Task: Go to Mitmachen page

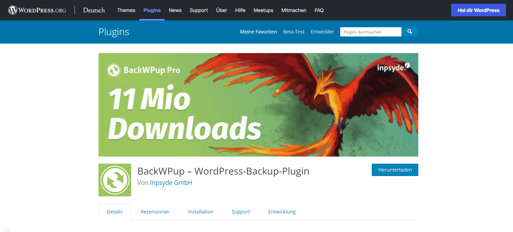Action: [294, 10]
